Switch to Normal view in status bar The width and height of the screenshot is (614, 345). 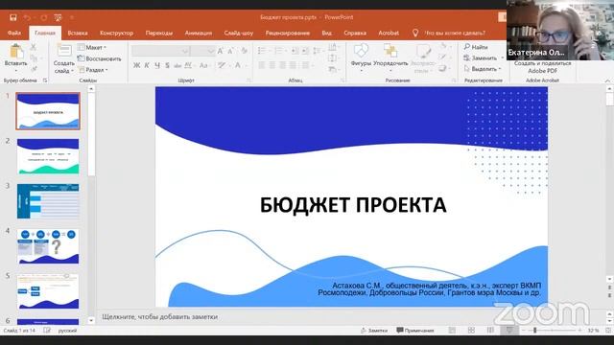click(452, 331)
